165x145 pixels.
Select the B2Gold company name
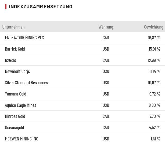pos(10,60)
